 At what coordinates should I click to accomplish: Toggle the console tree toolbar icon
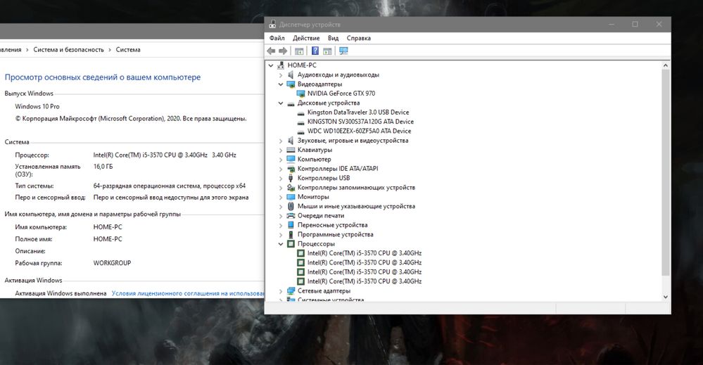point(299,51)
